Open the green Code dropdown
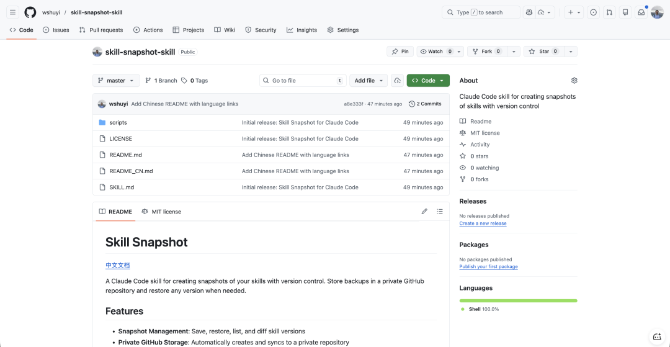Viewport: 670px width, 347px height. 428,81
